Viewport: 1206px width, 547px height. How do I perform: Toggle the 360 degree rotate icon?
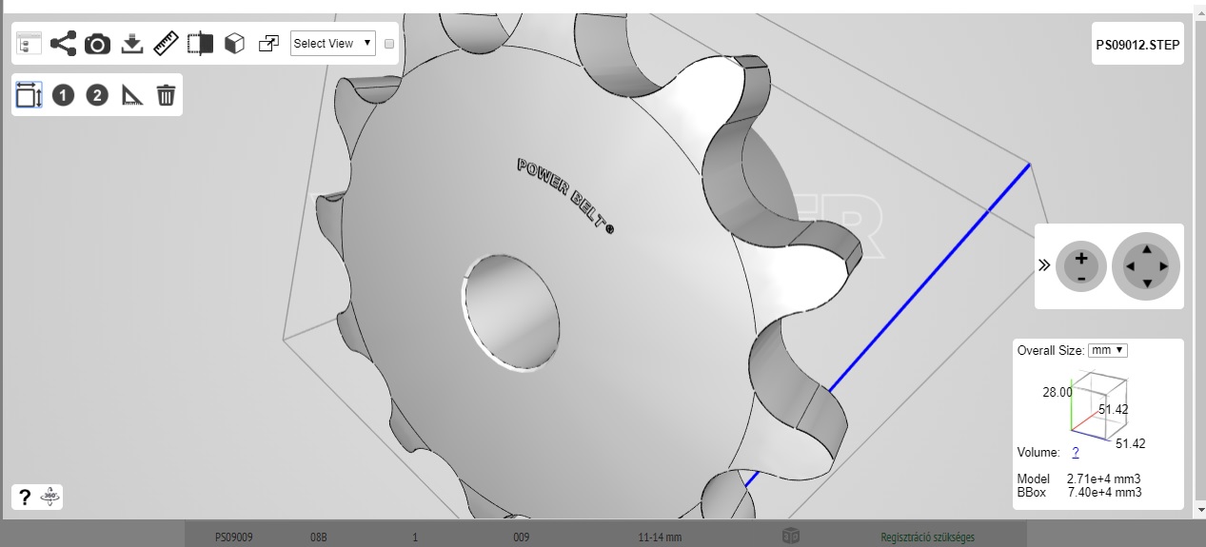pyautogui.click(x=50, y=497)
